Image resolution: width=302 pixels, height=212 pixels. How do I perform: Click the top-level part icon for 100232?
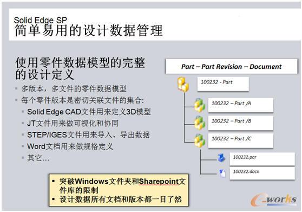(x=183, y=84)
